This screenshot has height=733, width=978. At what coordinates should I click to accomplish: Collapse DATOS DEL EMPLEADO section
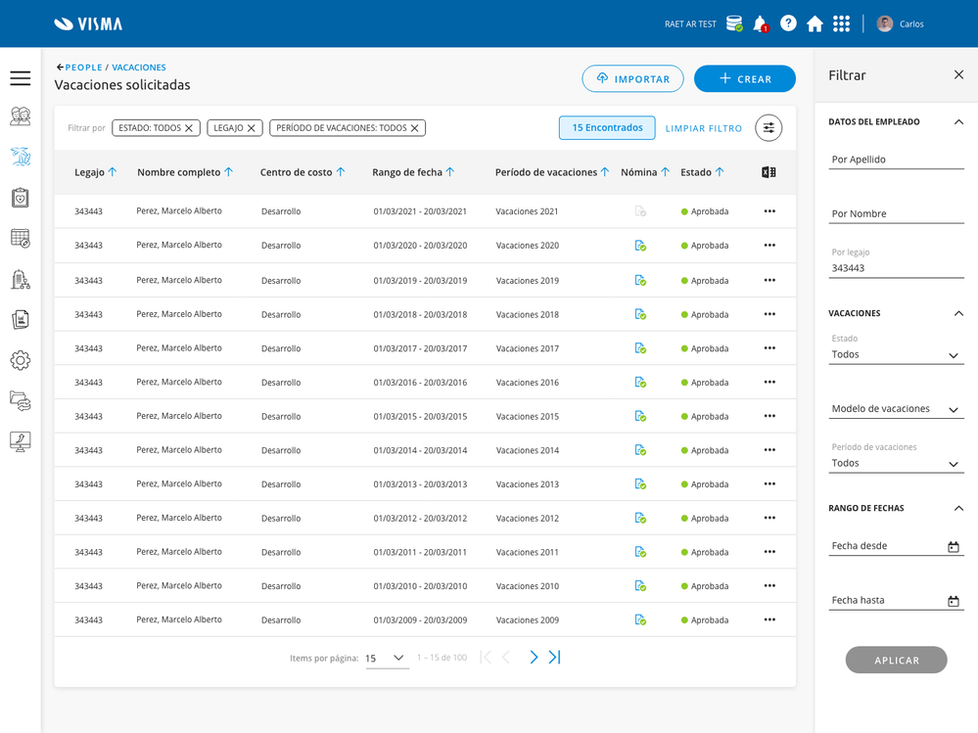click(958, 121)
